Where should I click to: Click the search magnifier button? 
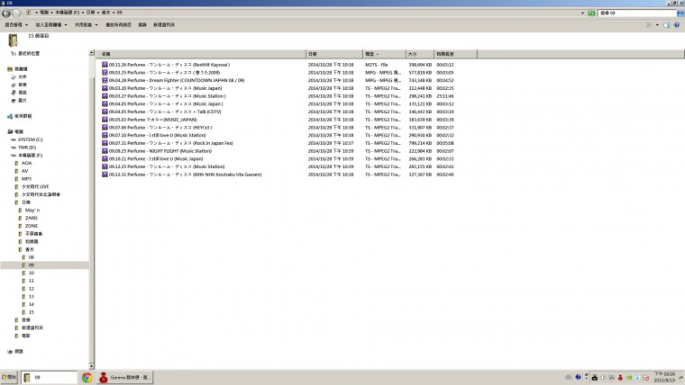(x=680, y=13)
